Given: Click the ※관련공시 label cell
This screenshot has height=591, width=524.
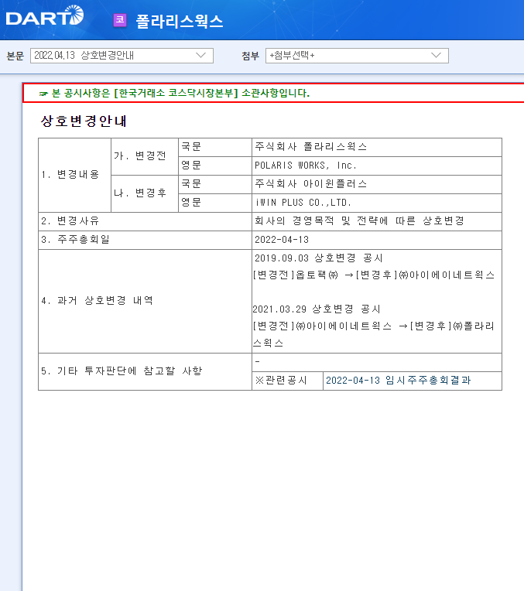Looking at the screenshot, I should 287,381.
